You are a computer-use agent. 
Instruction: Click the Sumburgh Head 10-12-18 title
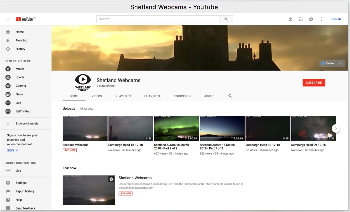pyautogui.click(x=263, y=145)
